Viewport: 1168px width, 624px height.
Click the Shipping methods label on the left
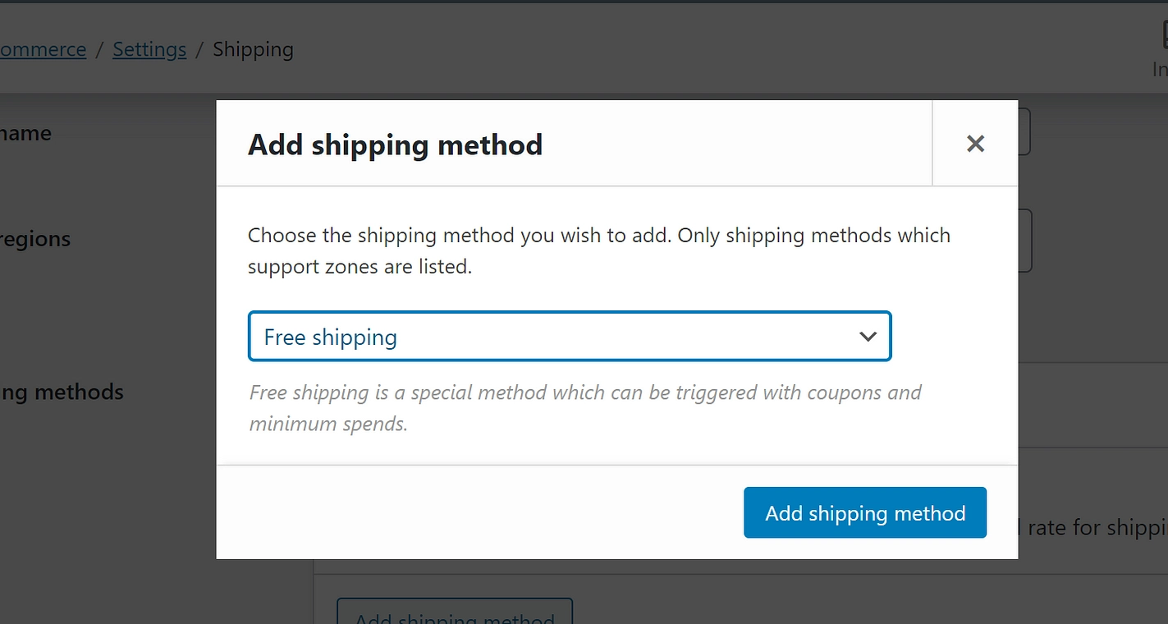click(x=62, y=392)
